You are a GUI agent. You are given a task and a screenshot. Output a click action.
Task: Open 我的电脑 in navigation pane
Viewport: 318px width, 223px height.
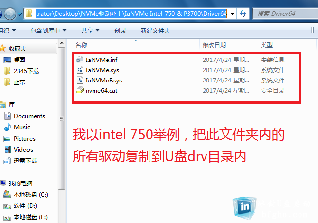point(20,183)
